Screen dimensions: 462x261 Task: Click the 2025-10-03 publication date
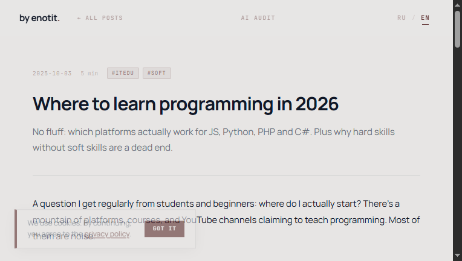coord(53,74)
